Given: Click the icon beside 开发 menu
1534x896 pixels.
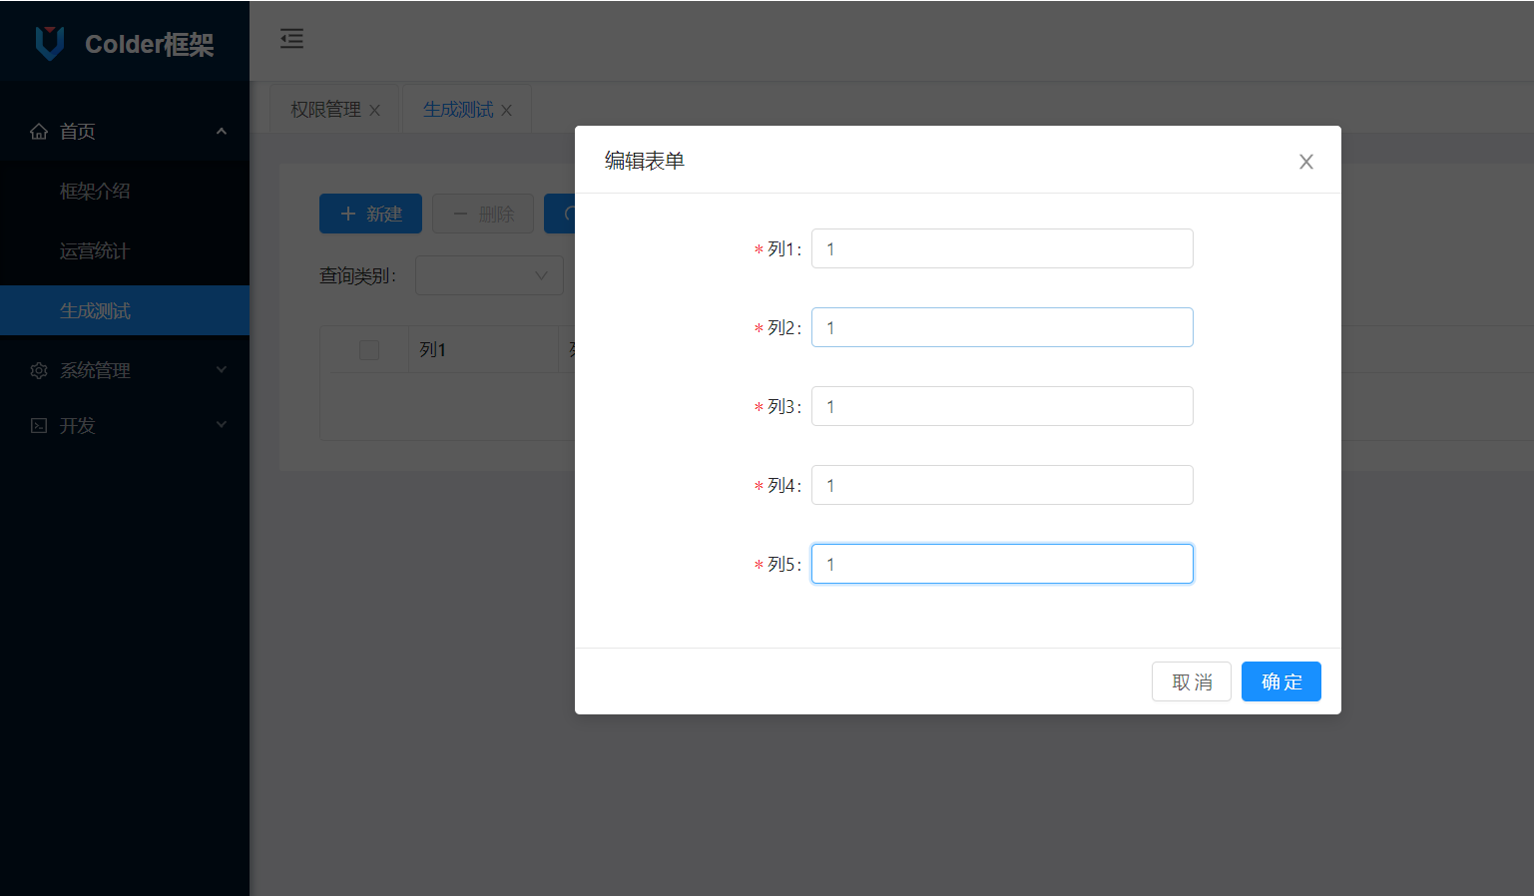Looking at the screenshot, I should point(39,425).
